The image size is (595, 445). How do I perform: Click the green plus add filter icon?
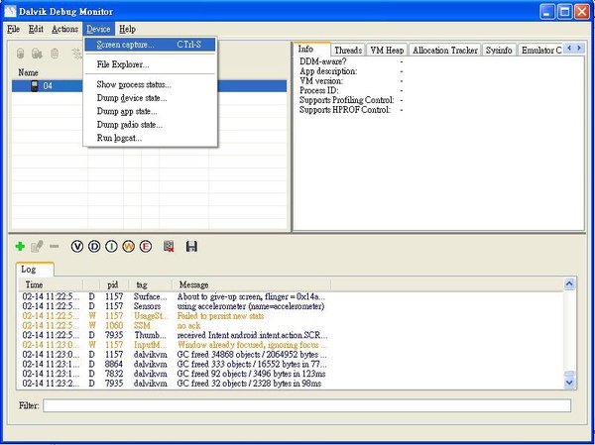tap(20, 246)
